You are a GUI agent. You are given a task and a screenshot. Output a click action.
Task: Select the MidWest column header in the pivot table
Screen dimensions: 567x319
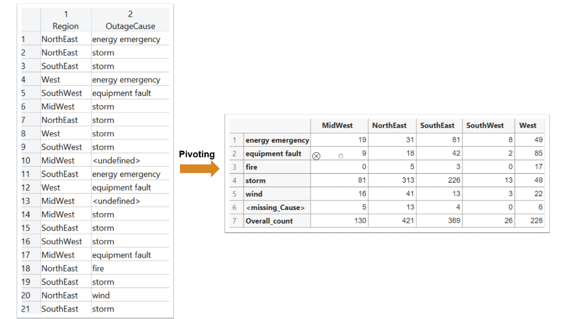337,126
